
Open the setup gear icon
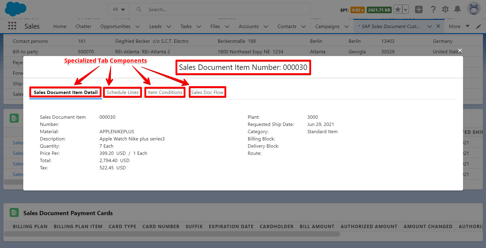coord(445,9)
